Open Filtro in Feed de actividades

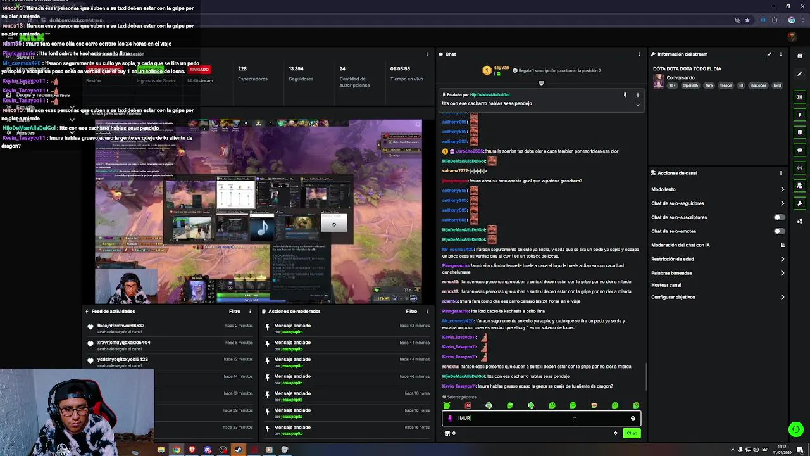coord(235,312)
